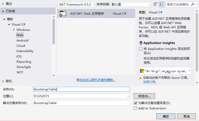This screenshot has width=199, height=121.
Task: Click the Application Insights heading
Action: coord(159,43)
